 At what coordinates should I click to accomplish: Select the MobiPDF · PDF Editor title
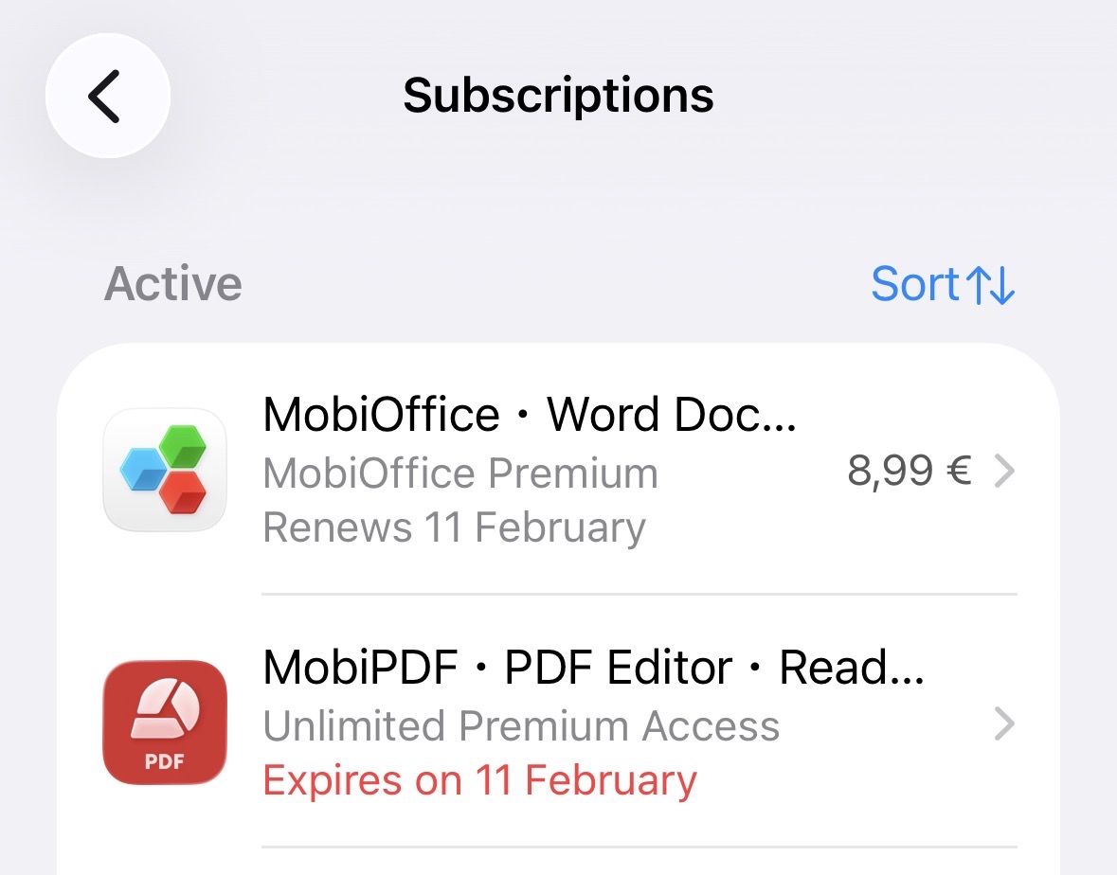(x=593, y=667)
